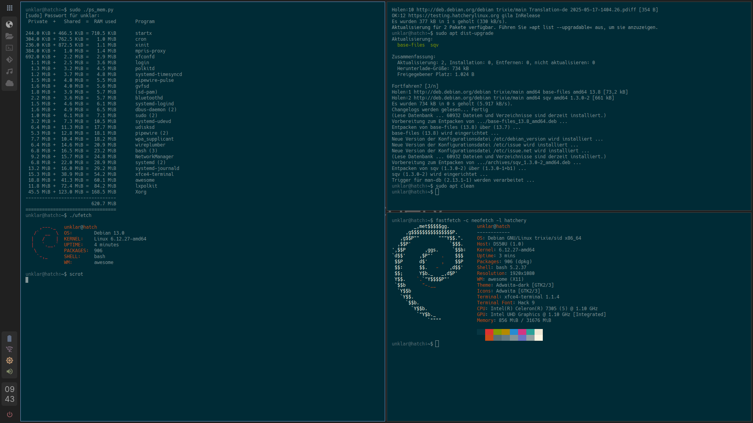Screen dimensions: 753x423
Task: Click the 'systemd-journald' program row
Action: pos(102,168)
